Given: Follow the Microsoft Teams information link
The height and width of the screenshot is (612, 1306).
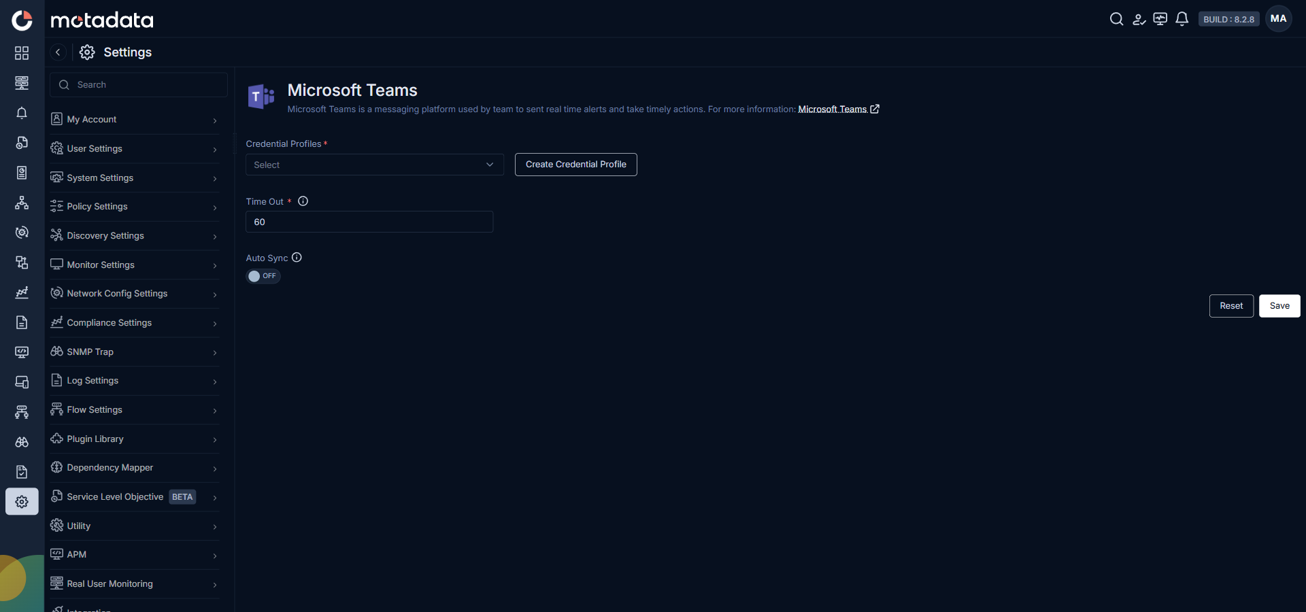Looking at the screenshot, I should coord(839,109).
